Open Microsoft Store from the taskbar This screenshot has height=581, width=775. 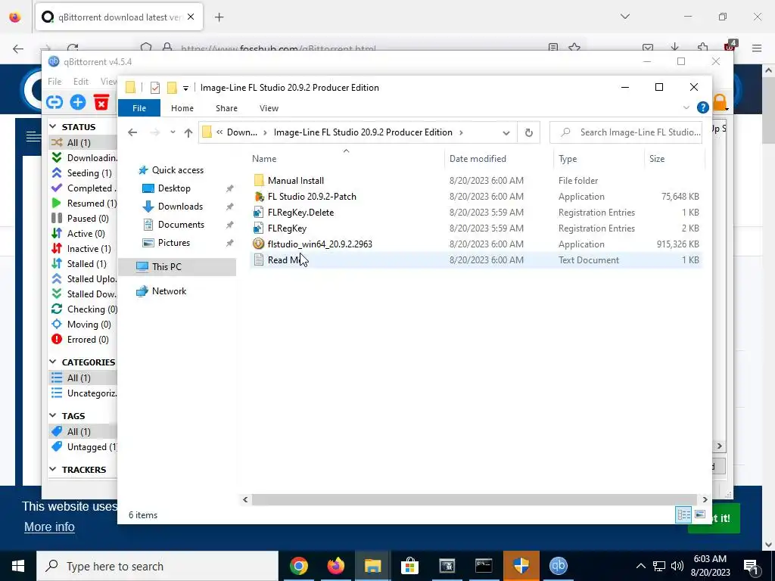point(409,566)
